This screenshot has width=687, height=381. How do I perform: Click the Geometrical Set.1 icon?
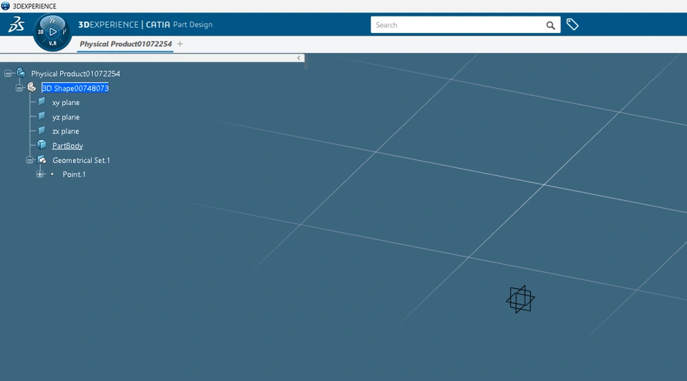point(42,159)
